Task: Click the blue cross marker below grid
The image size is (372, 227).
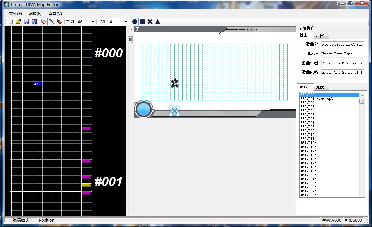Action: coord(174,111)
